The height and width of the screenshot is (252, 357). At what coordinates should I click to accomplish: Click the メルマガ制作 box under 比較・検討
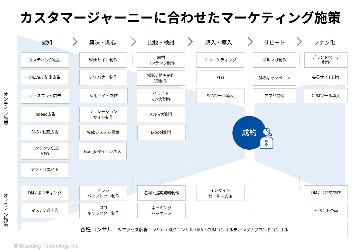point(161,114)
